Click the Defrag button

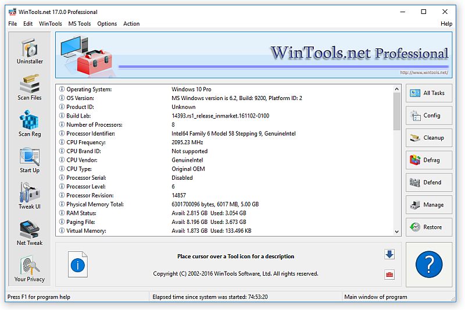(x=429, y=160)
